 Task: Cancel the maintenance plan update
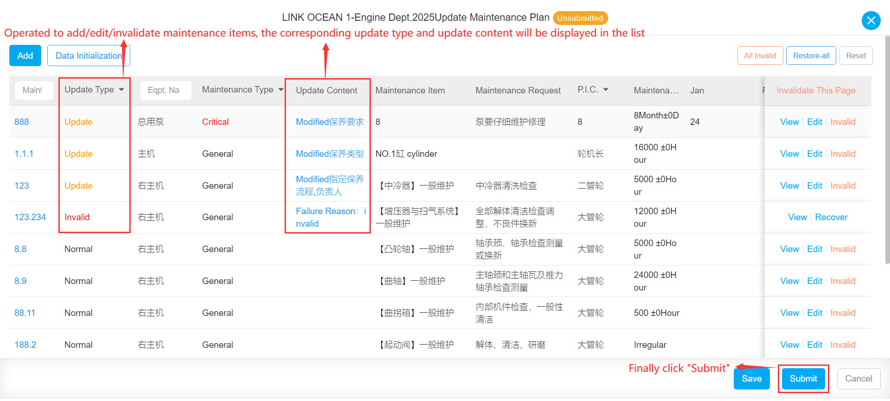(858, 379)
